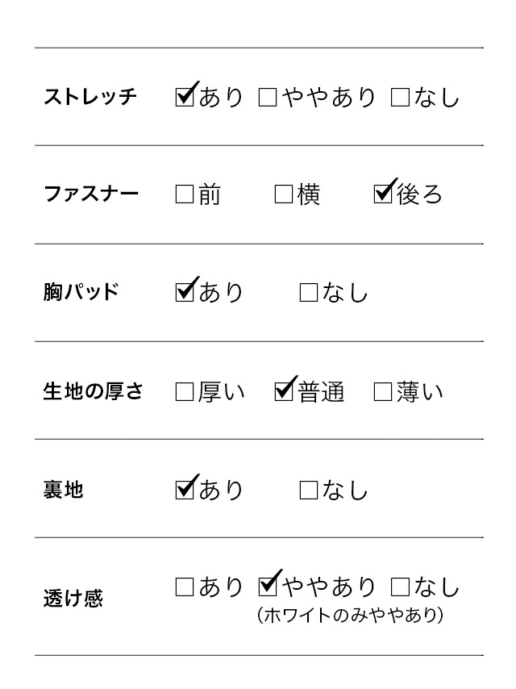Viewport: 516px width, 689px height.
Task: Click the ファスナー row label
Action: click(x=91, y=194)
